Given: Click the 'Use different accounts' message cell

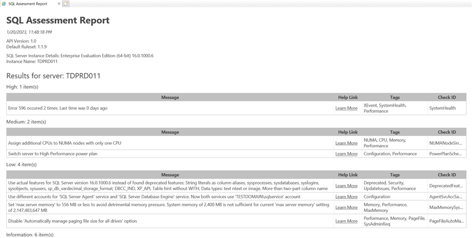Looking at the screenshot, I should point(170,197).
